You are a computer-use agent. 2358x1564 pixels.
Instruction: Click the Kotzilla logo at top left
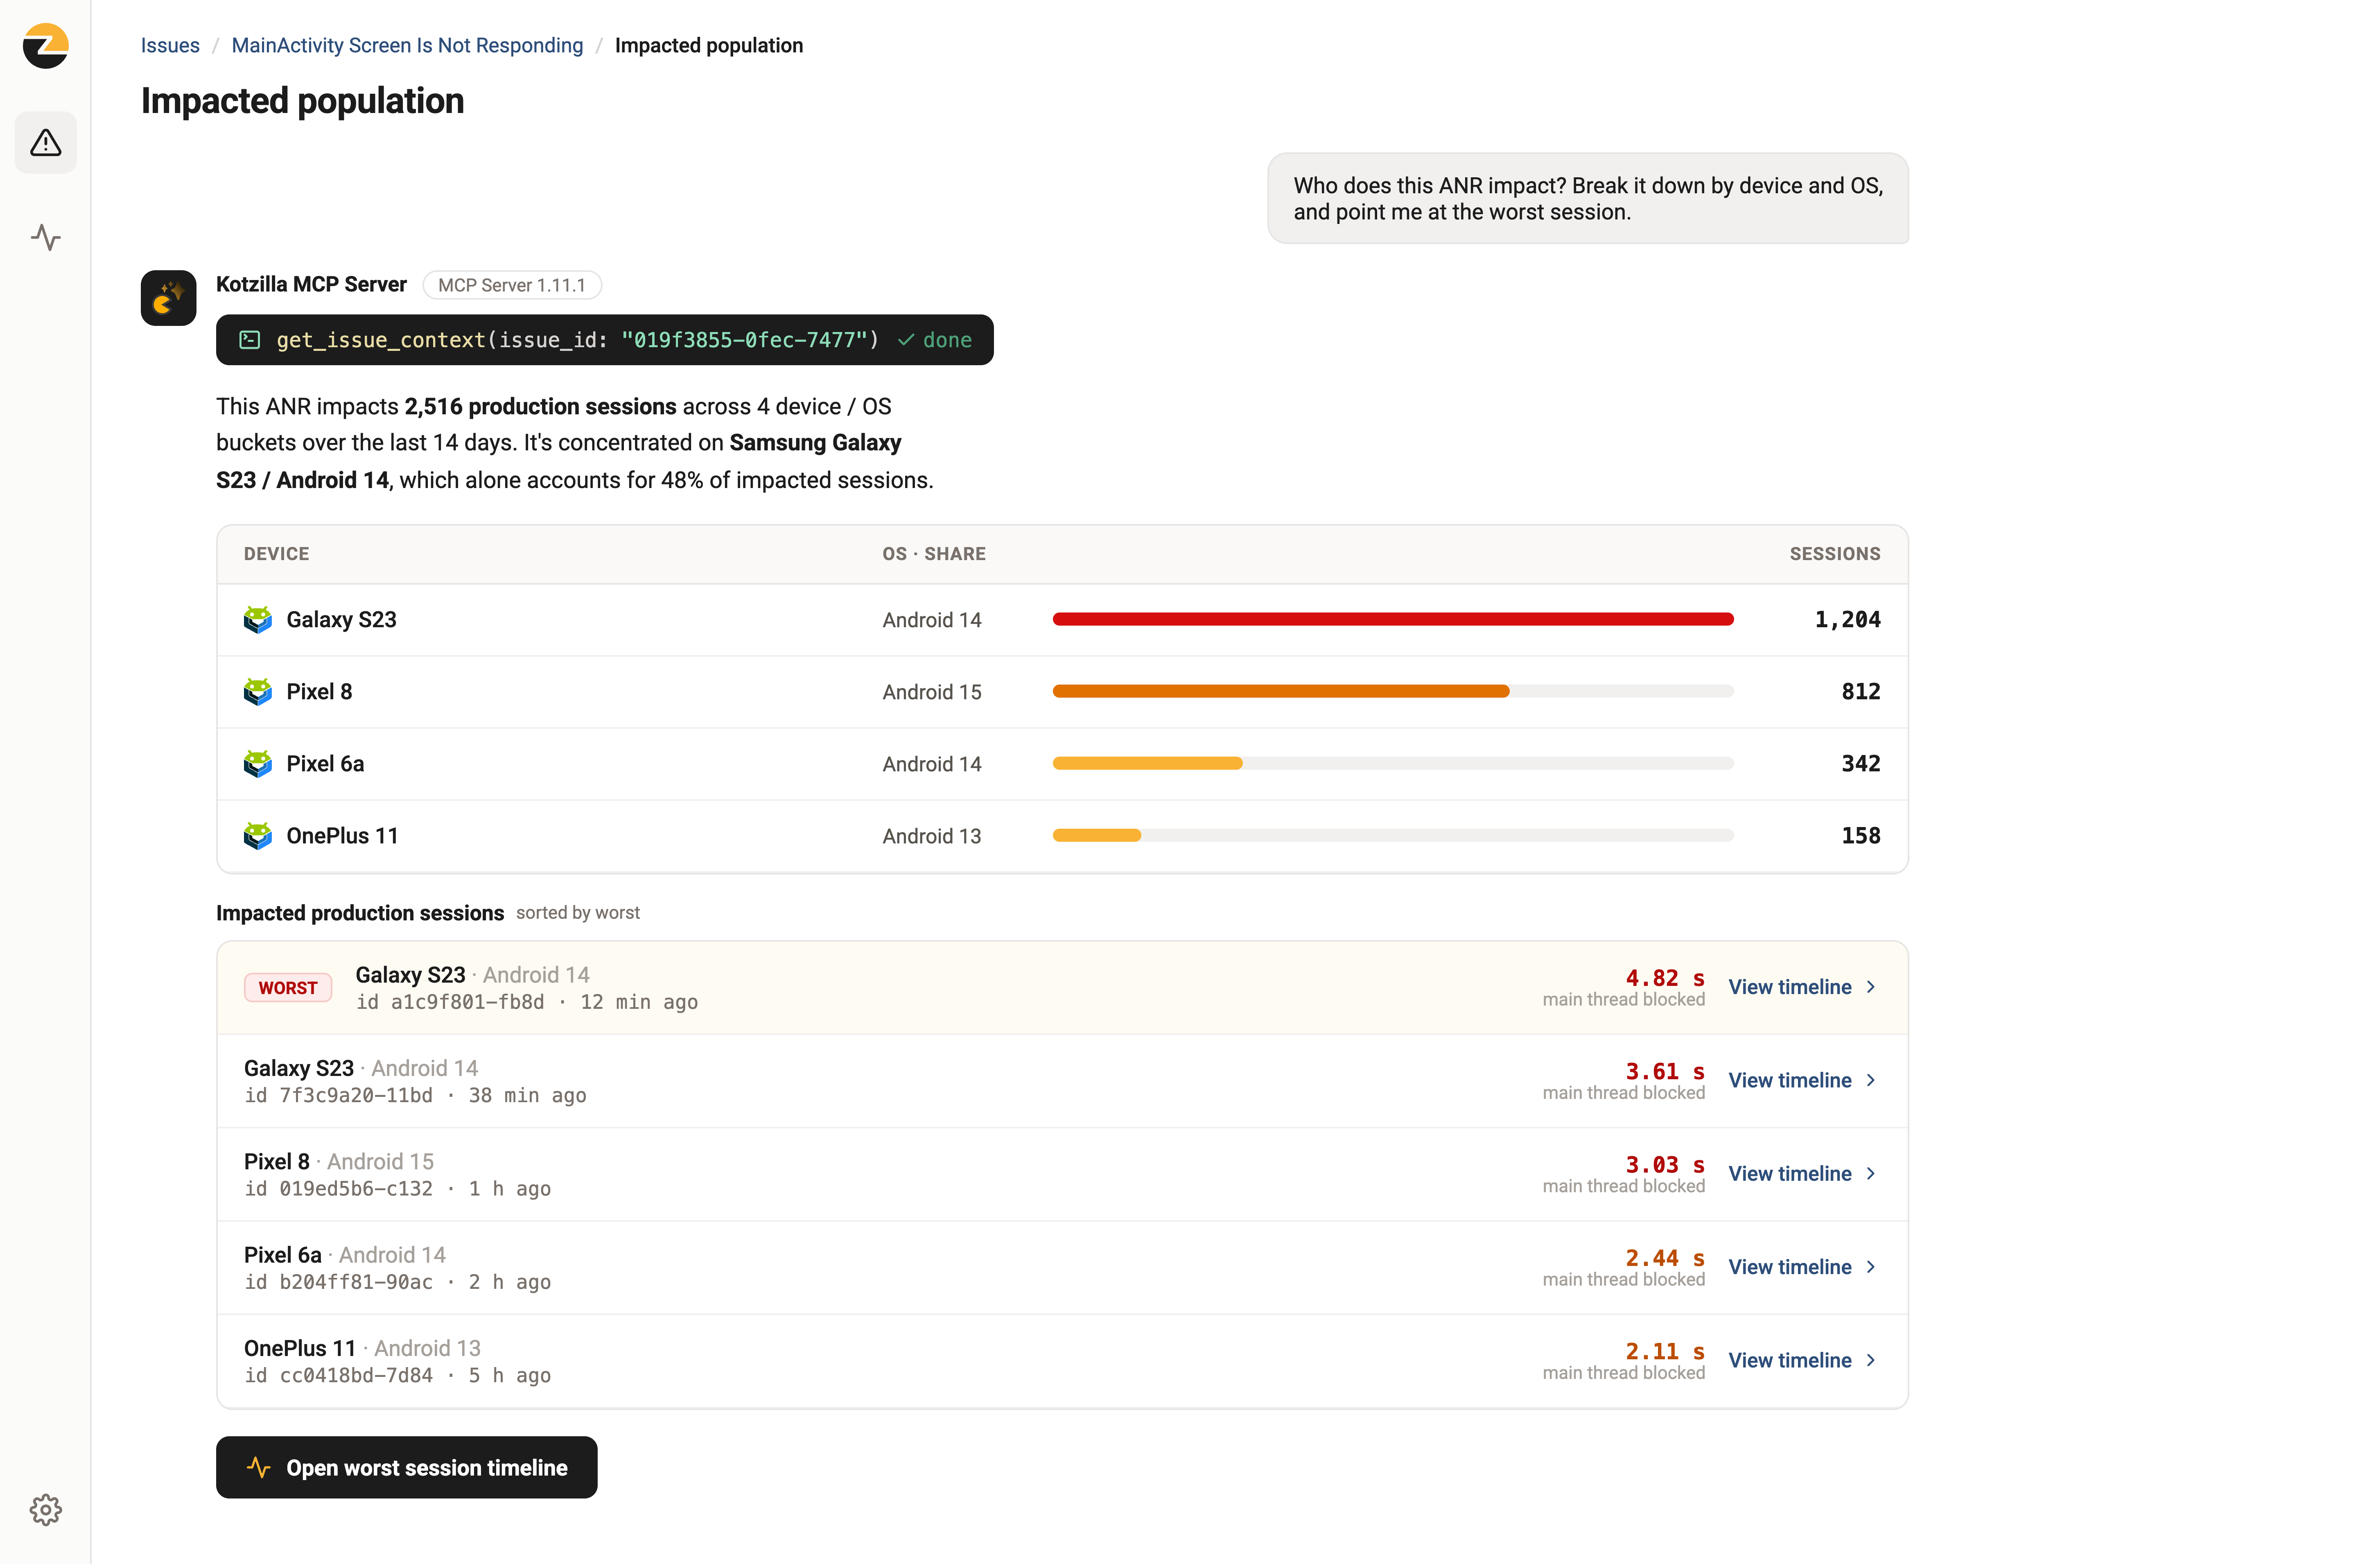click(x=46, y=46)
